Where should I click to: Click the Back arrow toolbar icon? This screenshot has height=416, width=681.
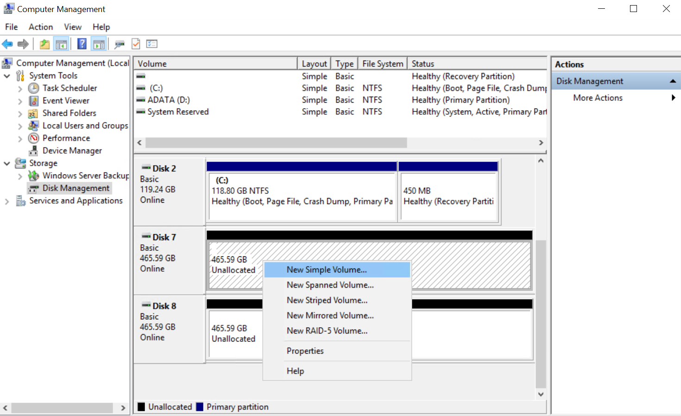coord(7,44)
